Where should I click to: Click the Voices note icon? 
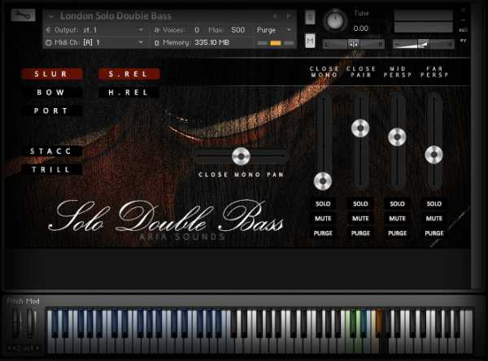click(x=157, y=30)
